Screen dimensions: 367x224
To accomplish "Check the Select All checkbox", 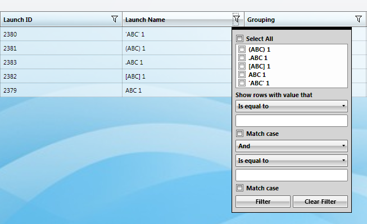I will tap(239, 38).
